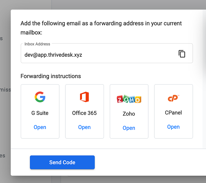The image size is (206, 183).
Task: Open CPanel forwarding instructions
Action: (x=173, y=127)
